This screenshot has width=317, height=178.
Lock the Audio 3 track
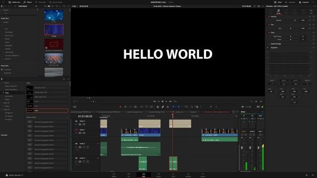[76, 162]
